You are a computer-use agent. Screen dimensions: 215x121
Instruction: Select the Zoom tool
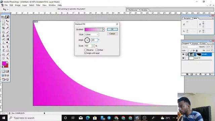click(x=7, y=58)
